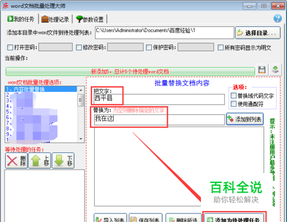Click the 修改密码 input field
Screen dimensions: 287x222
click(125, 47)
